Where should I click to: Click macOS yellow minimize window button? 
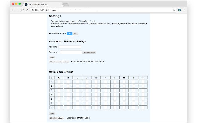click(16, 4)
